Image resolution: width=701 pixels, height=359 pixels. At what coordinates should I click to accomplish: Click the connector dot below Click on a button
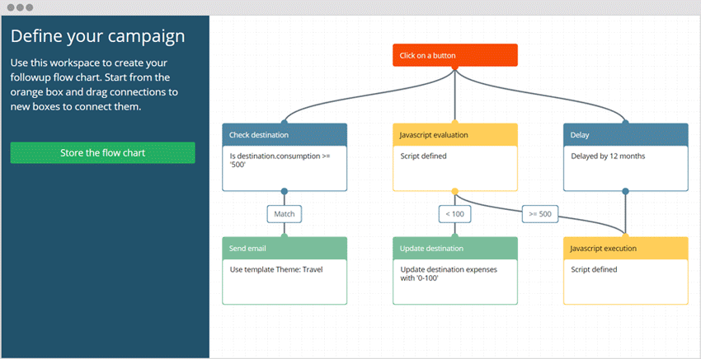454,67
